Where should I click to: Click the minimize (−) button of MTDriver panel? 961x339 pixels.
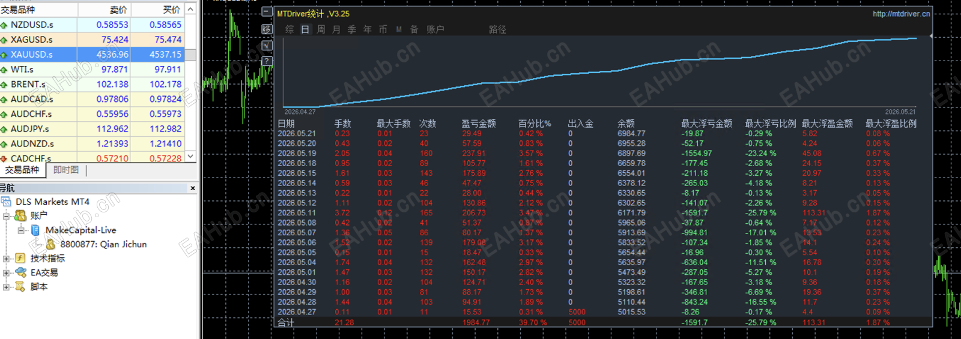coord(267,12)
